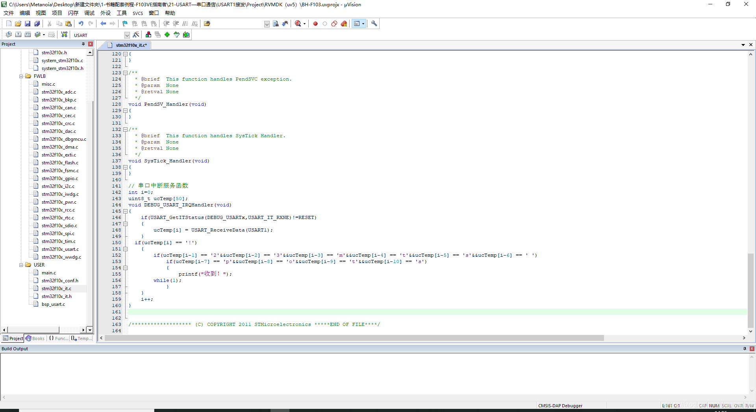Click the CMSIS-DAP Debugger status text
This screenshot has height=412, width=756.
click(560, 406)
